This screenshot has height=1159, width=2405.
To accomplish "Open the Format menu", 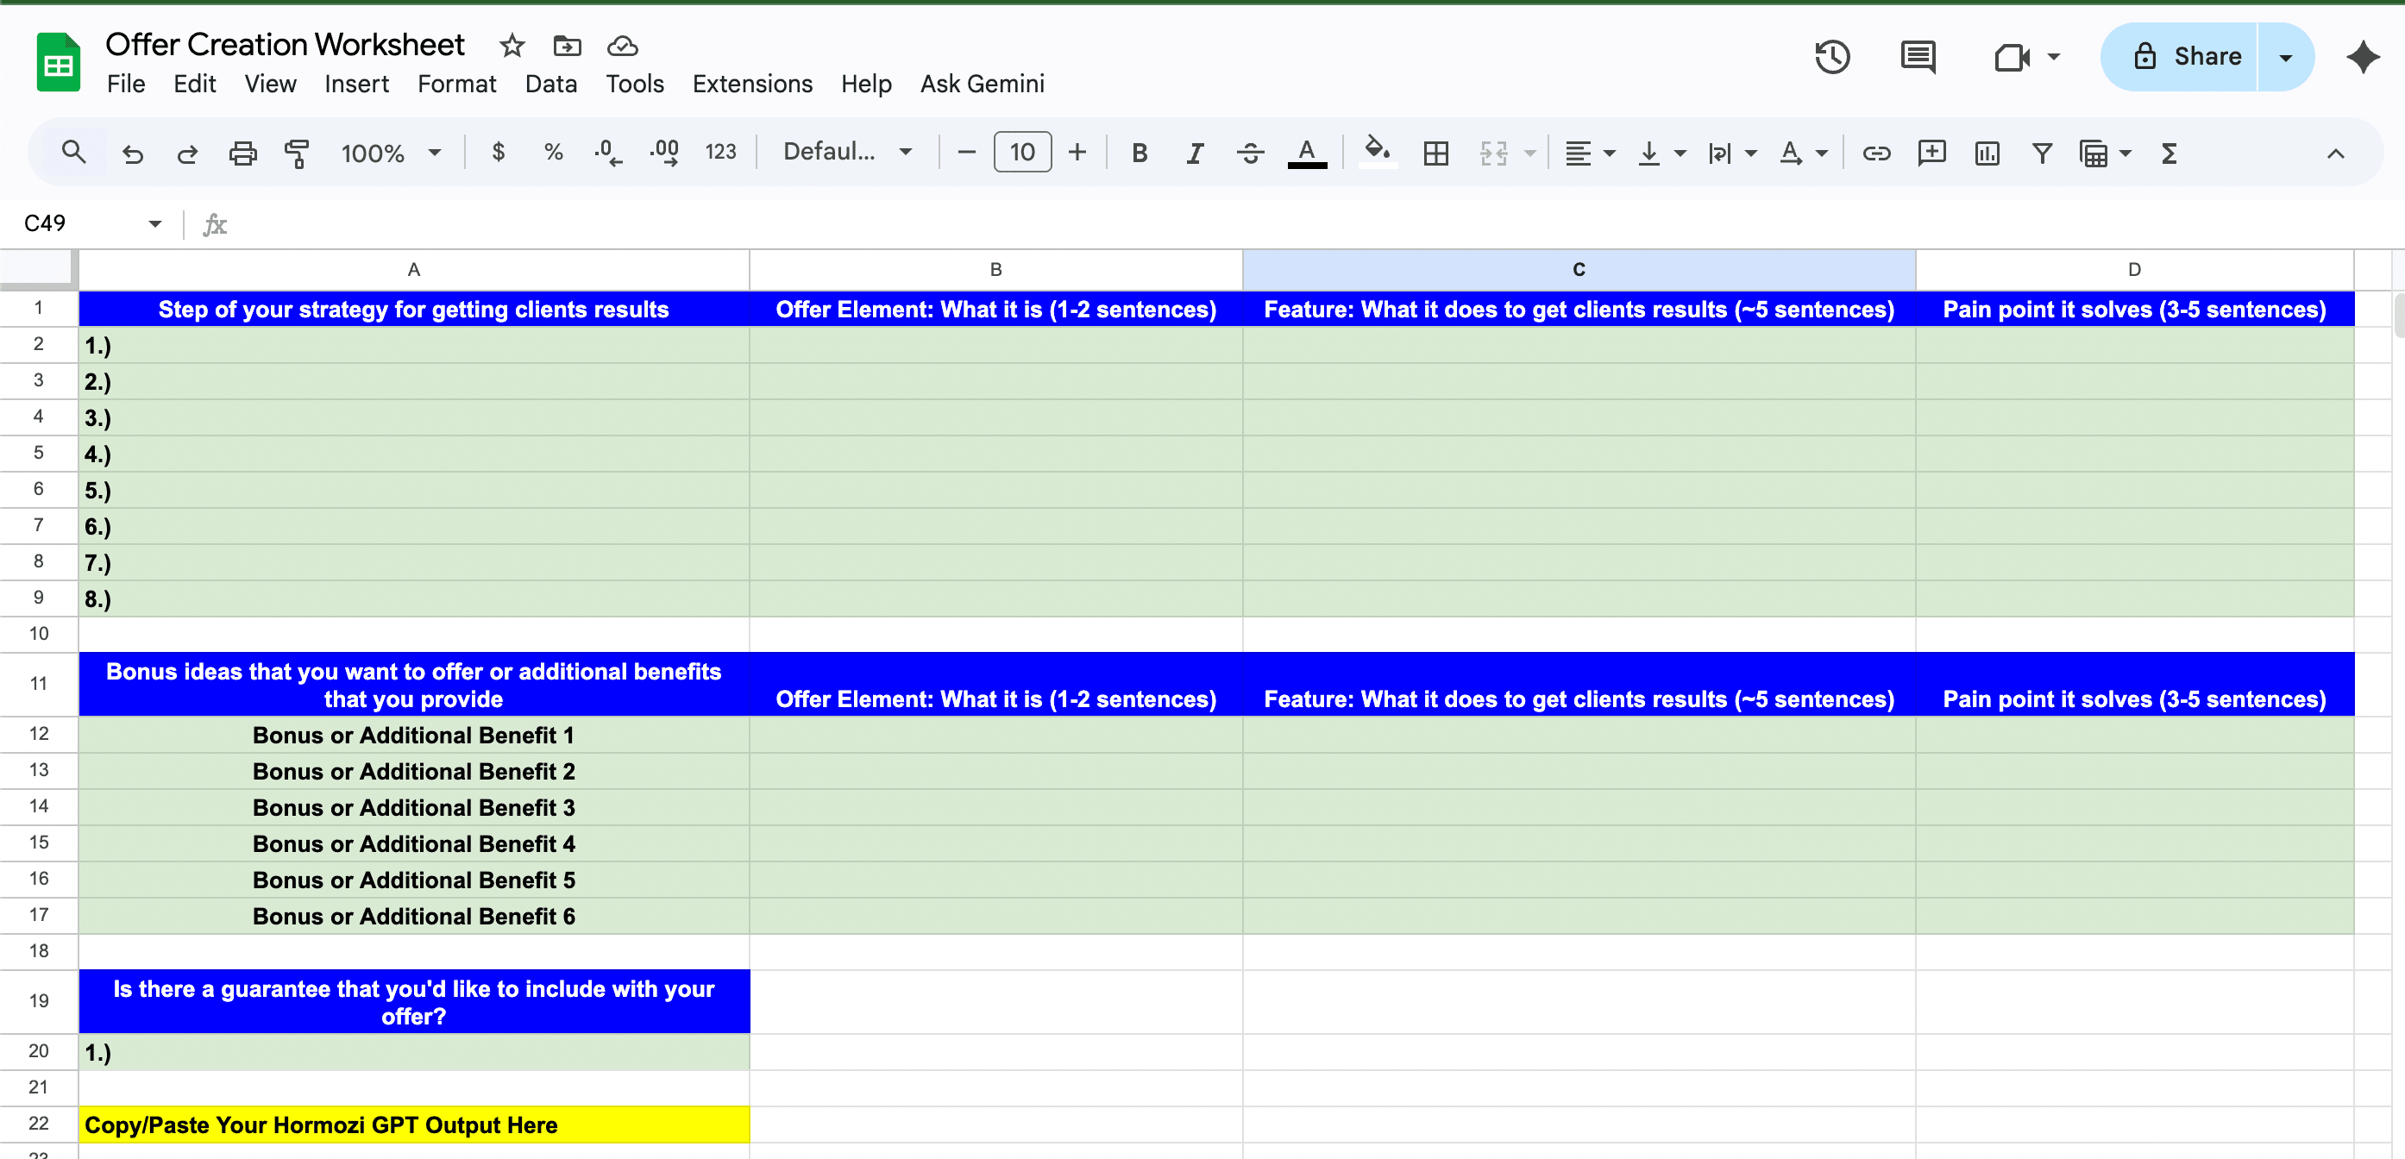I will [x=456, y=84].
